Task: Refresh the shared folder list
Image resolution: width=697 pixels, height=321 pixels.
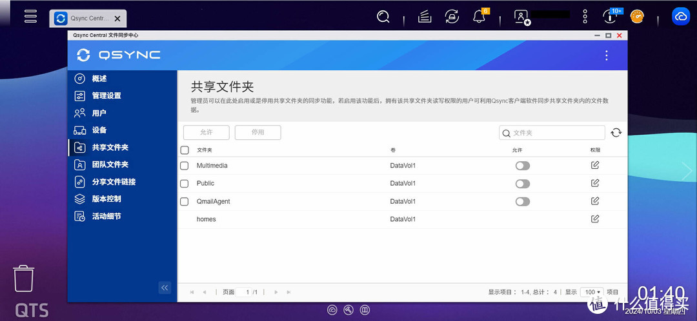Action: [x=616, y=132]
